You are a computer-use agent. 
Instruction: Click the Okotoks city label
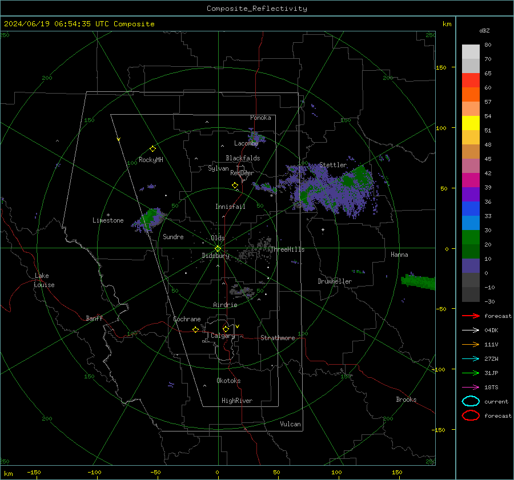coord(228,381)
